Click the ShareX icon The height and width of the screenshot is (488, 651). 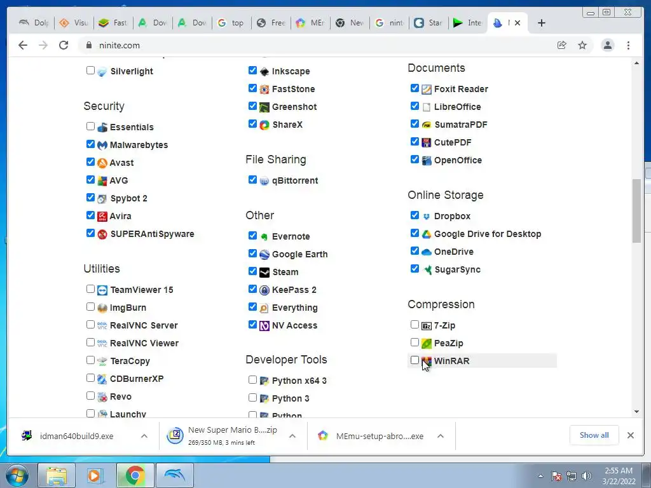264,125
